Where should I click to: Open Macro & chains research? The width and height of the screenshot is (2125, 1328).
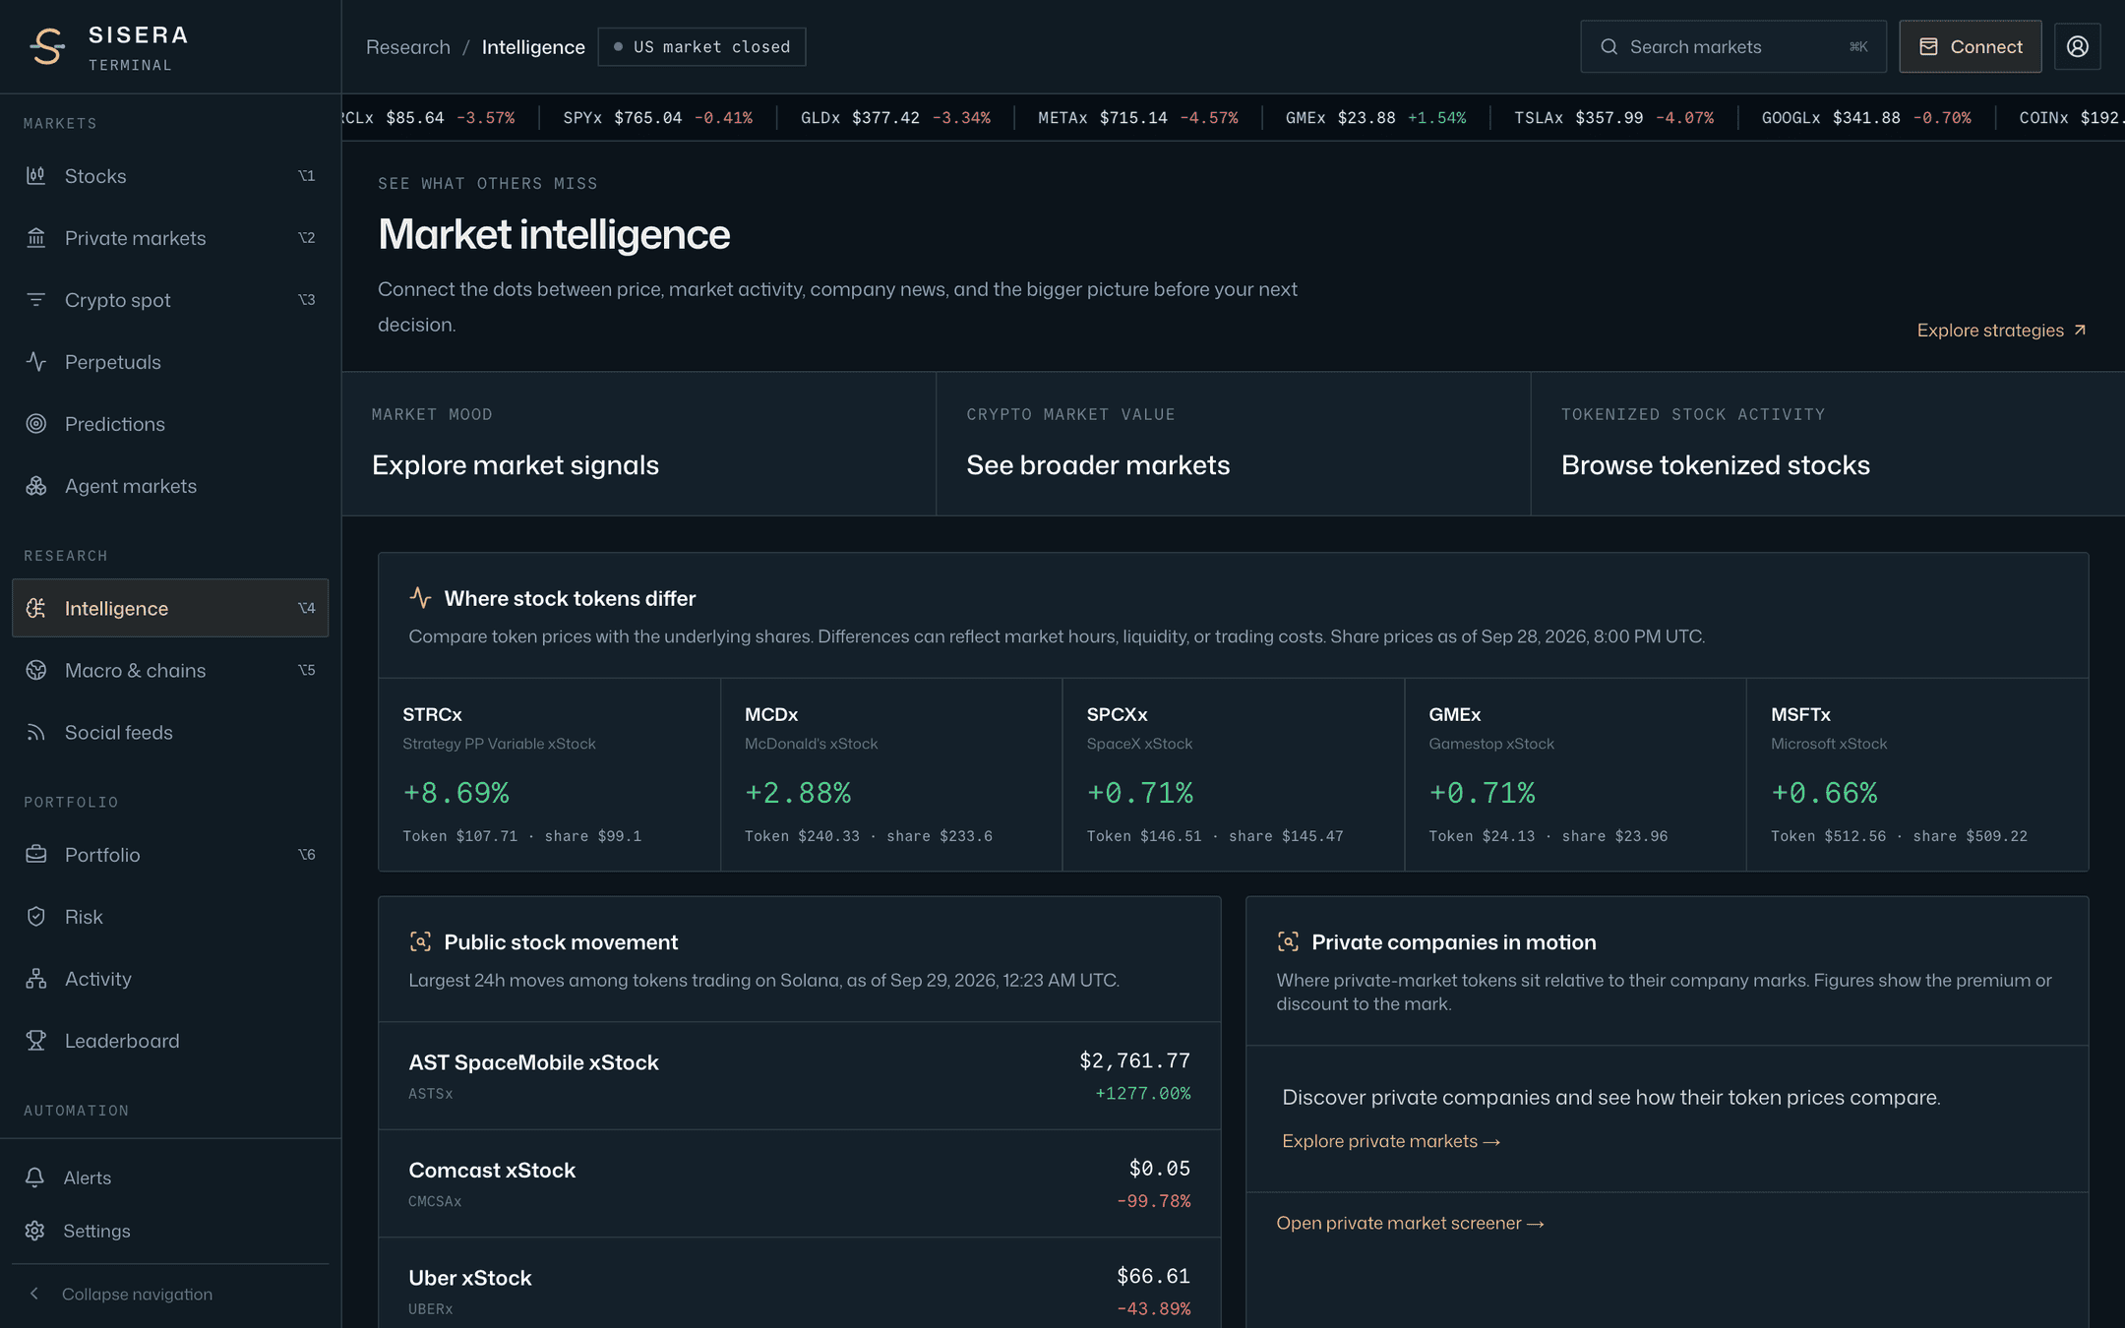(170, 670)
